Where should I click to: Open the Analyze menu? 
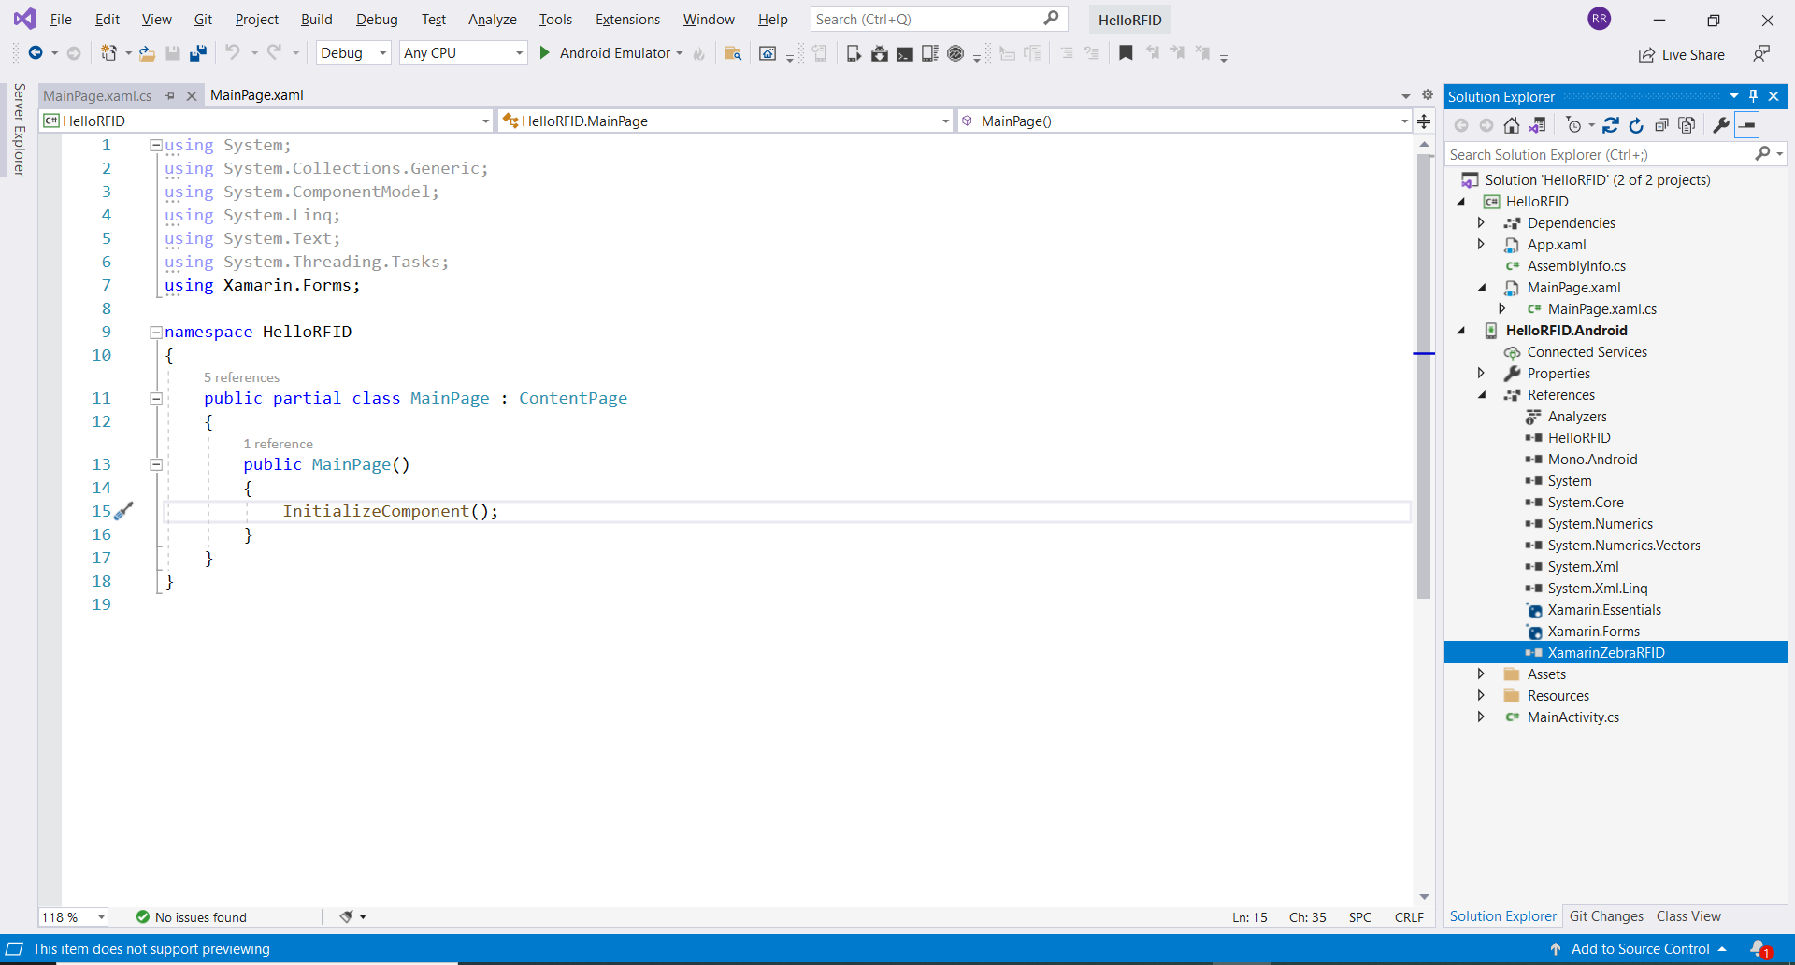(x=492, y=19)
